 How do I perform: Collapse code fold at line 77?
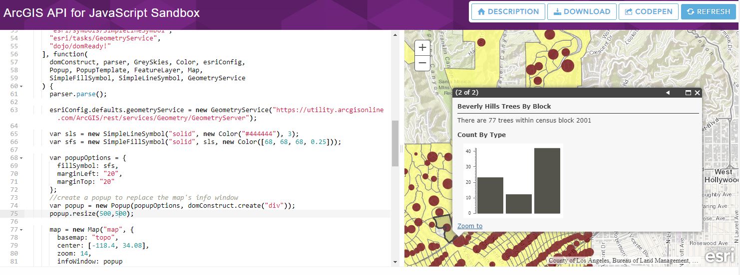coord(21,230)
